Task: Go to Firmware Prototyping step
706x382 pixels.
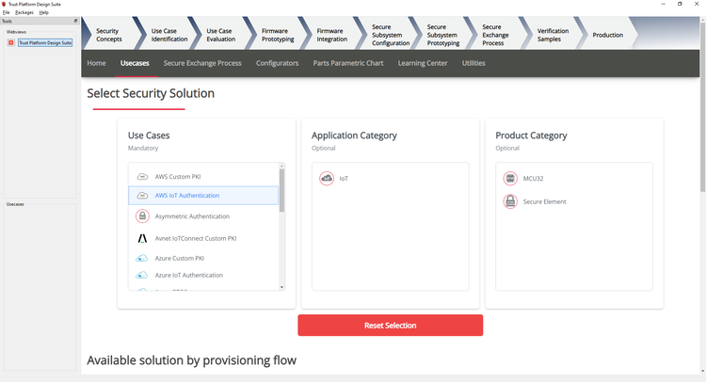Action: point(278,35)
